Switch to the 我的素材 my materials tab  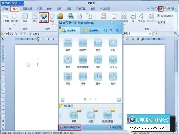[91, 31]
